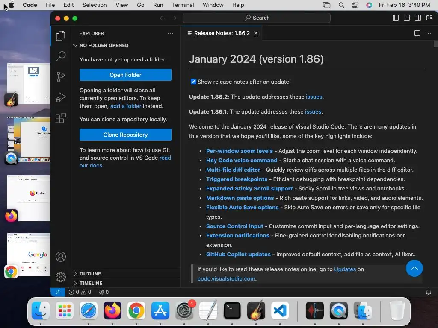Open Safari from the Dock
Screen dimensions: 438x328
click(x=89, y=310)
